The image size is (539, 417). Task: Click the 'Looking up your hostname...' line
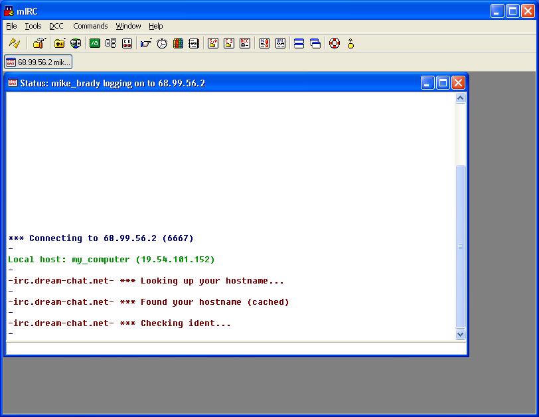[x=146, y=281]
